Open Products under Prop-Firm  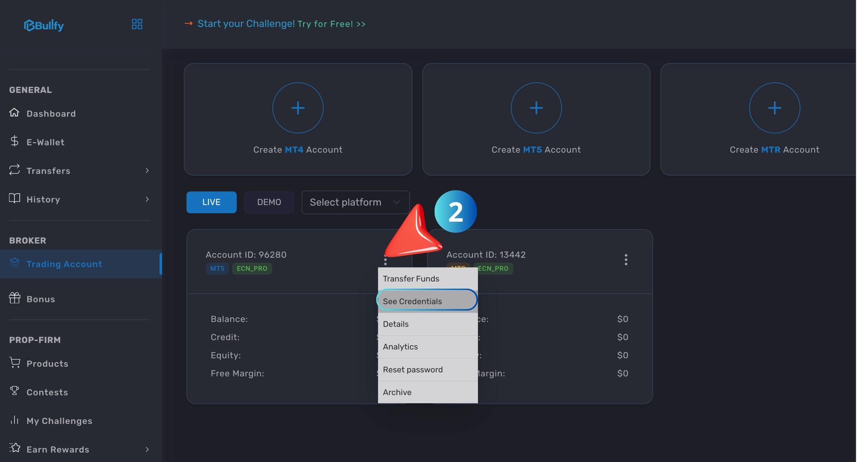pos(47,364)
